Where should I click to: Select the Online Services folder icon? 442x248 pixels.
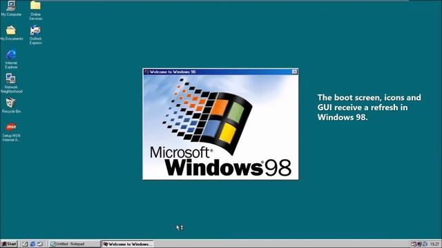pos(35,10)
